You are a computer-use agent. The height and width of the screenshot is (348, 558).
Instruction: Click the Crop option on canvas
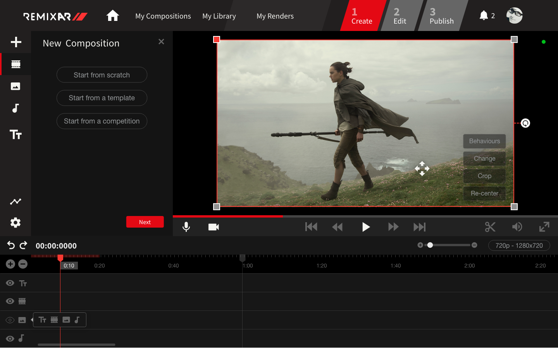484,176
